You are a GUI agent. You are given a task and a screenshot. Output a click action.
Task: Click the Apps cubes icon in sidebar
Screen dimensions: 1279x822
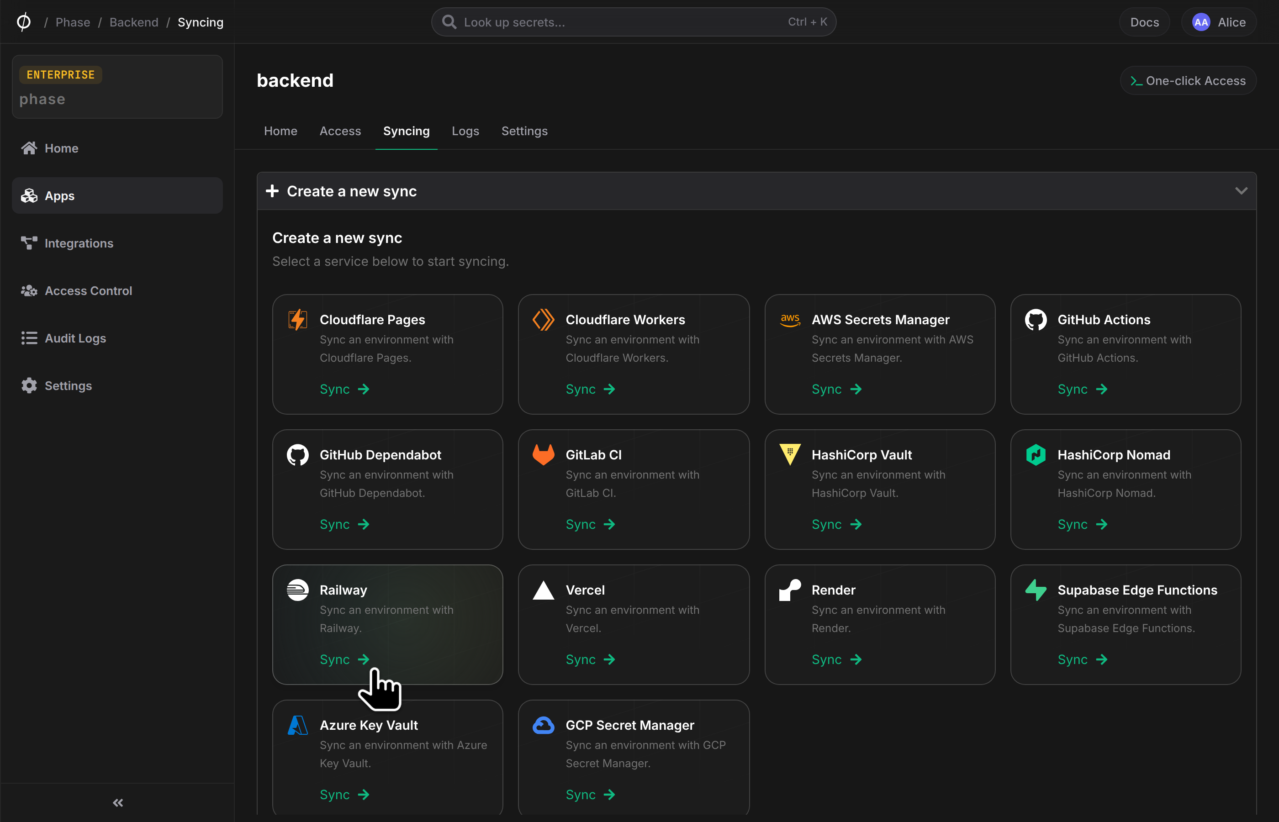(29, 195)
